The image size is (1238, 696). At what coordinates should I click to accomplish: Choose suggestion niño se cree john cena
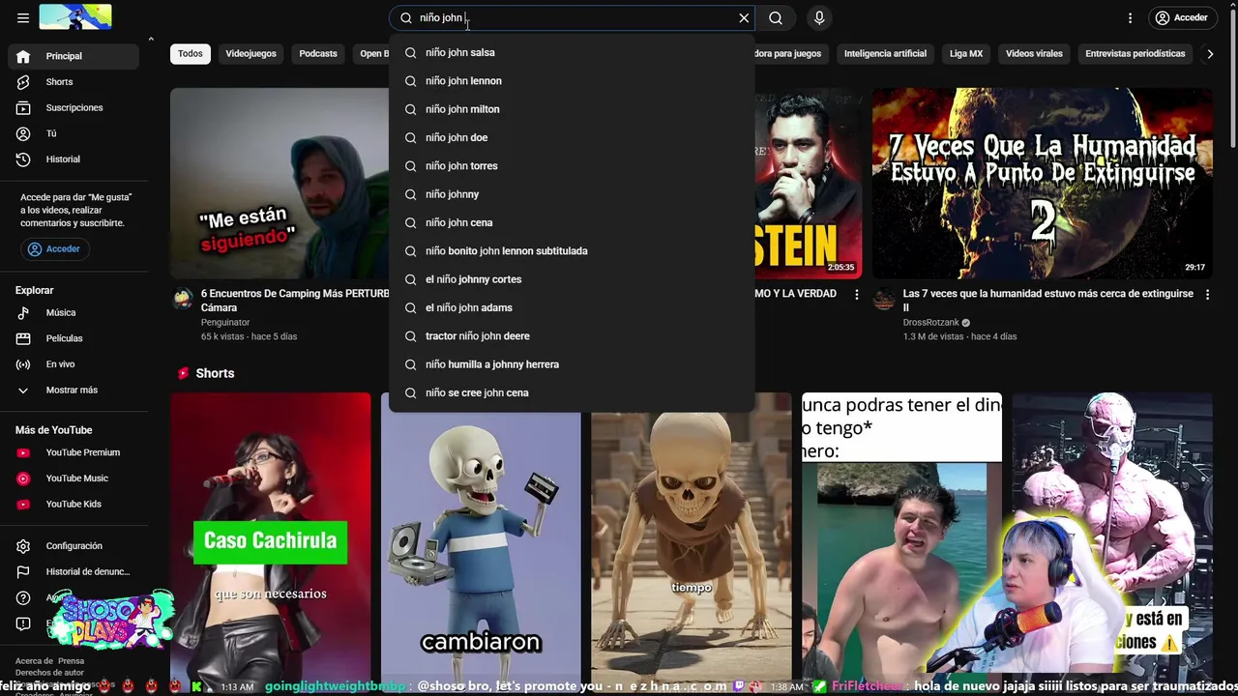point(572,393)
